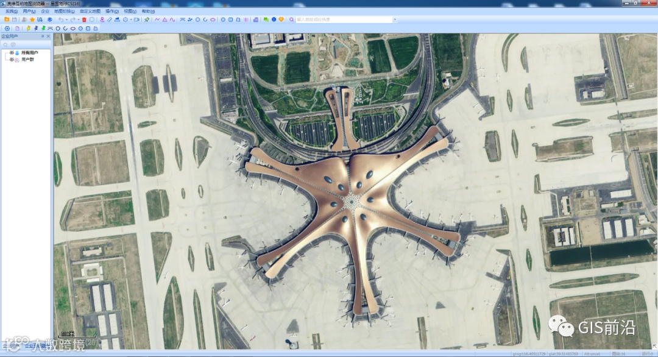
Task: Click the blue gear settings icon
Action: 7,29
